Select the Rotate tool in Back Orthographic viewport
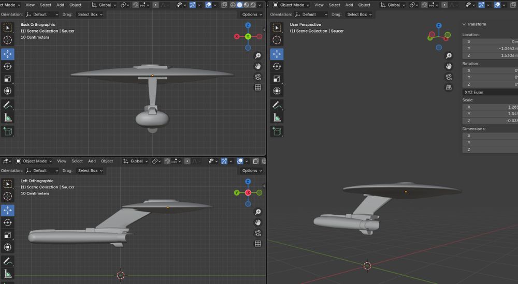Image resolution: width=518 pixels, height=284 pixels. click(x=8, y=66)
